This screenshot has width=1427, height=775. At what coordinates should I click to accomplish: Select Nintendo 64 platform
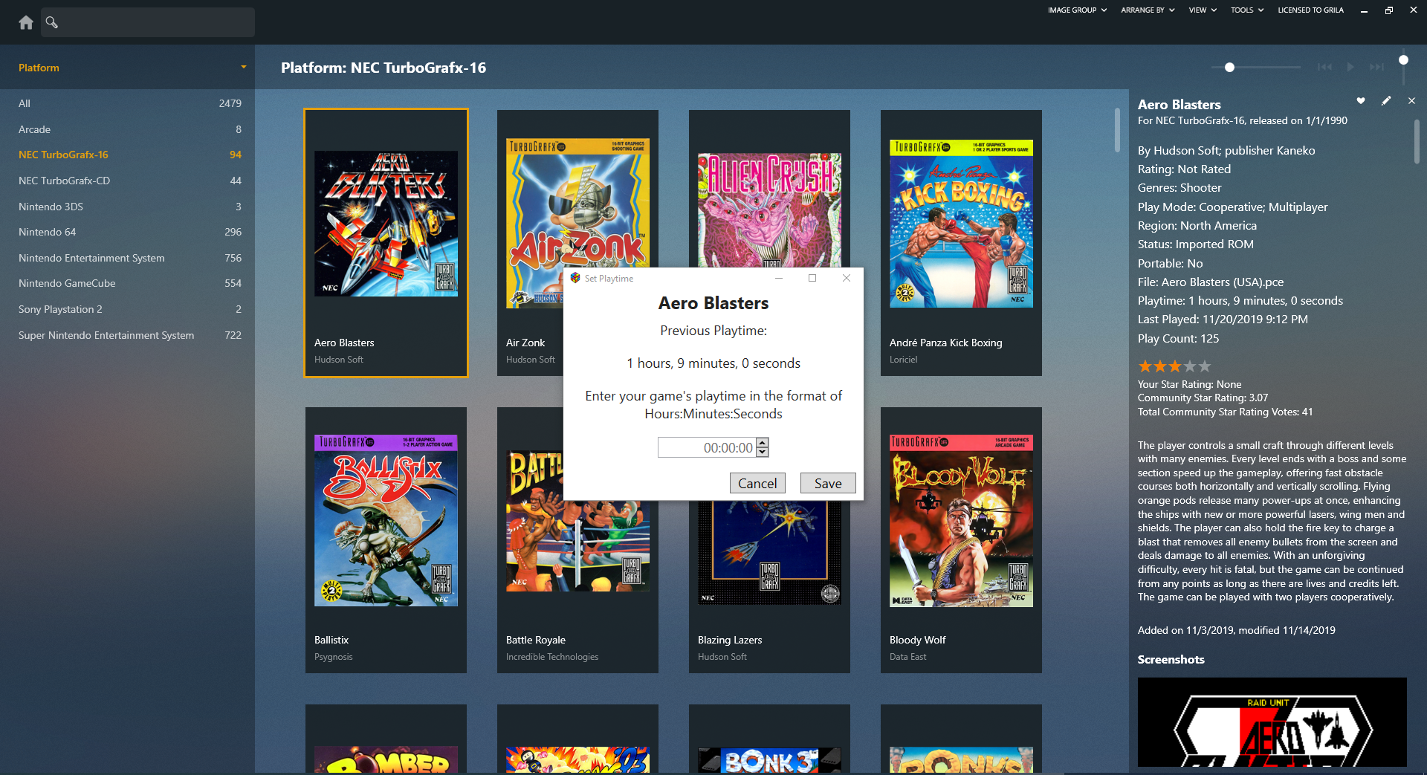coord(128,232)
